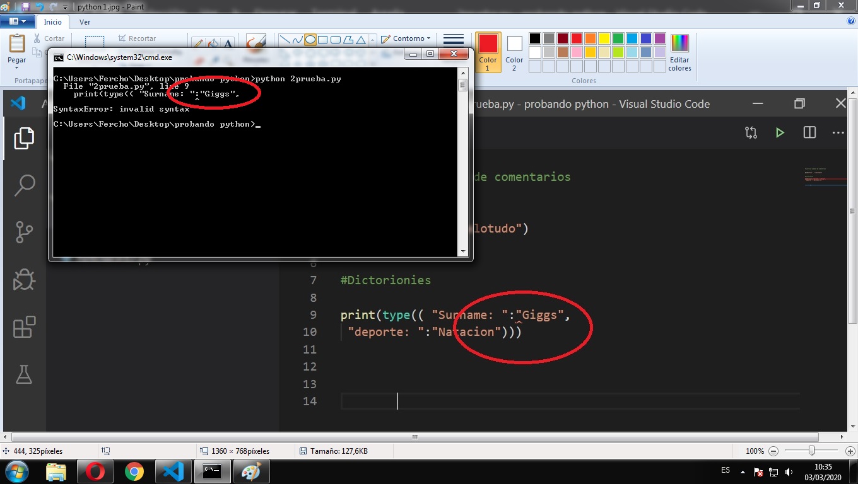Image resolution: width=858 pixels, height=484 pixels.
Task: Open the line thickness size selector
Action: (x=454, y=41)
